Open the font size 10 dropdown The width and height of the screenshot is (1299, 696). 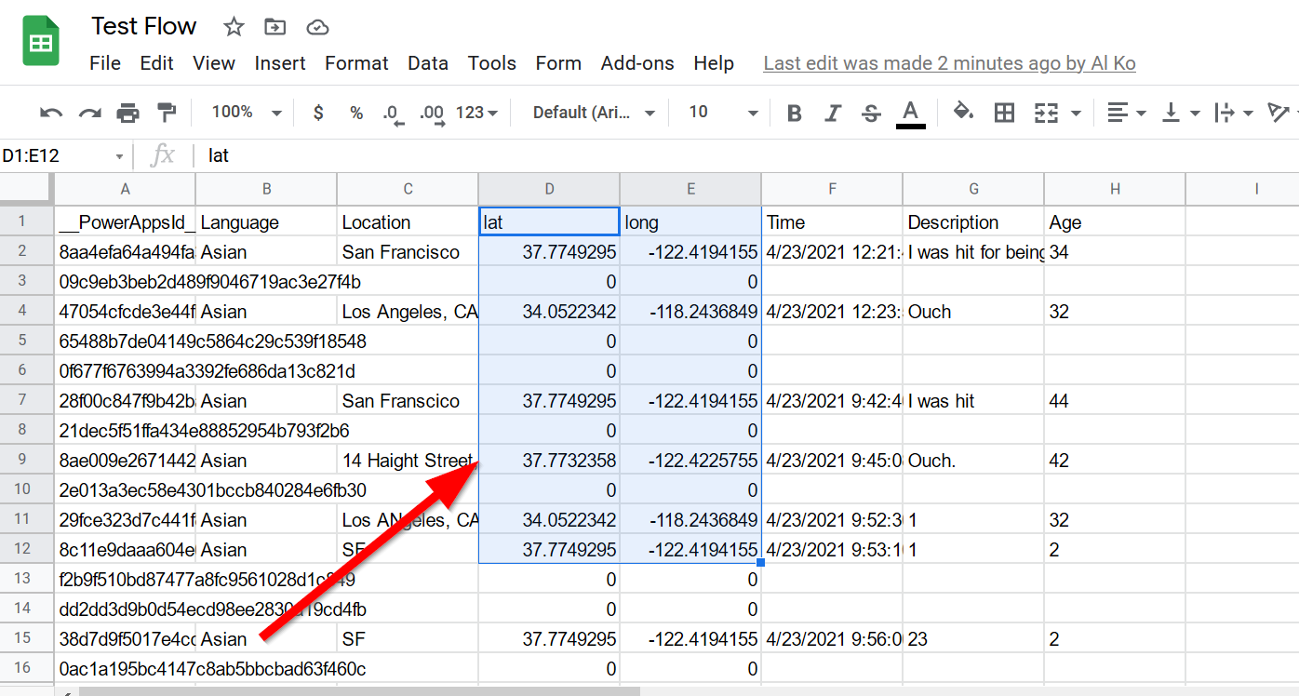723,113
